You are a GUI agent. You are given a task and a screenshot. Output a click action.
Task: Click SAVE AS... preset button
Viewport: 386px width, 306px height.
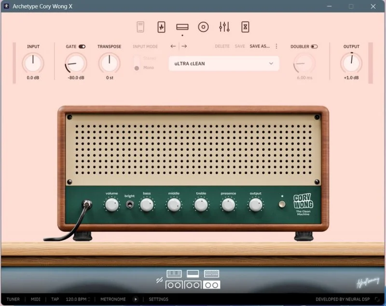pyautogui.click(x=260, y=46)
